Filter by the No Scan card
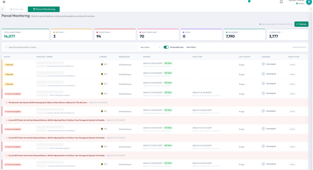This screenshot has height=170, width=313. point(72,35)
